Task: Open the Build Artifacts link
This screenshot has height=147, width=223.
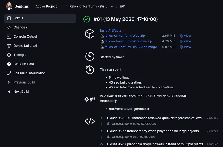Action: (x=110, y=30)
